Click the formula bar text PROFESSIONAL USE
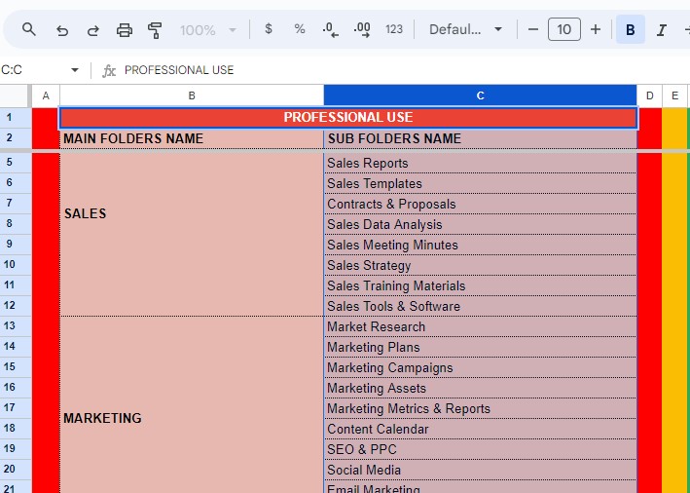690x493 pixels. tap(179, 70)
